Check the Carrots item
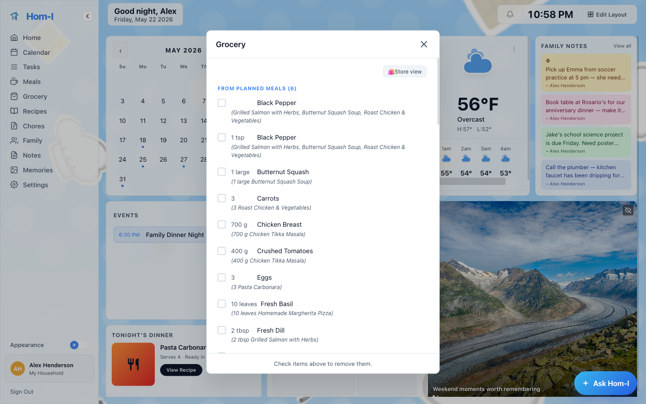This screenshot has width=646, height=404. pyautogui.click(x=222, y=198)
